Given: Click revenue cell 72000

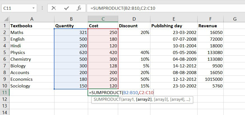Looking at the screenshot, I should click(x=210, y=39).
